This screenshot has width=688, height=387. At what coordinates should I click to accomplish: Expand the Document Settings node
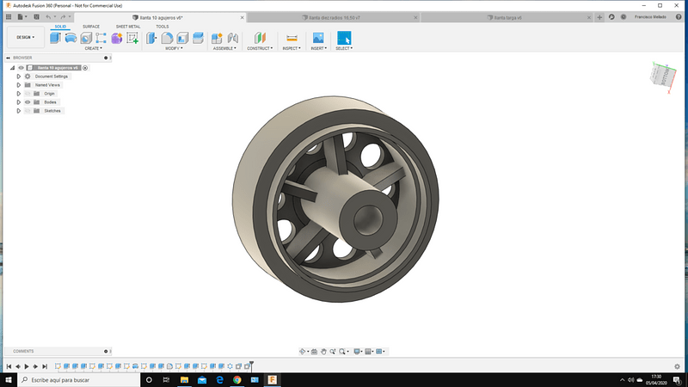[18, 77]
